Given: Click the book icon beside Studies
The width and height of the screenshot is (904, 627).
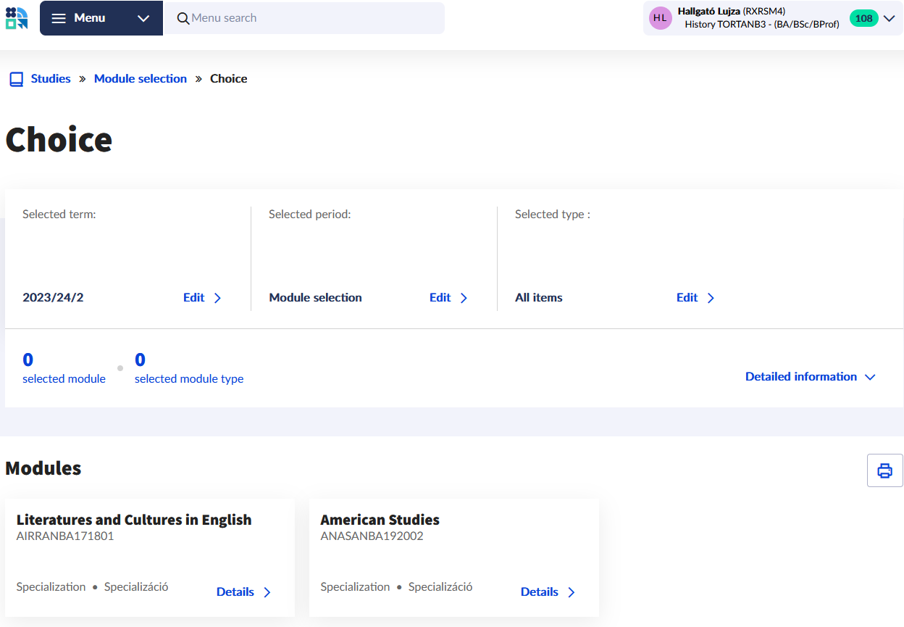Looking at the screenshot, I should pos(16,79).
